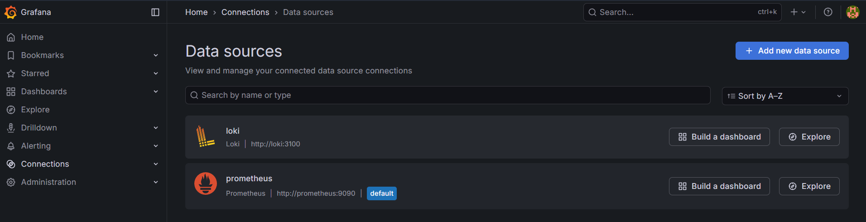The width and height of the screenshot is (866, 222).
Task: Click the Connections breadcrumb link
Action: (245, 12)
